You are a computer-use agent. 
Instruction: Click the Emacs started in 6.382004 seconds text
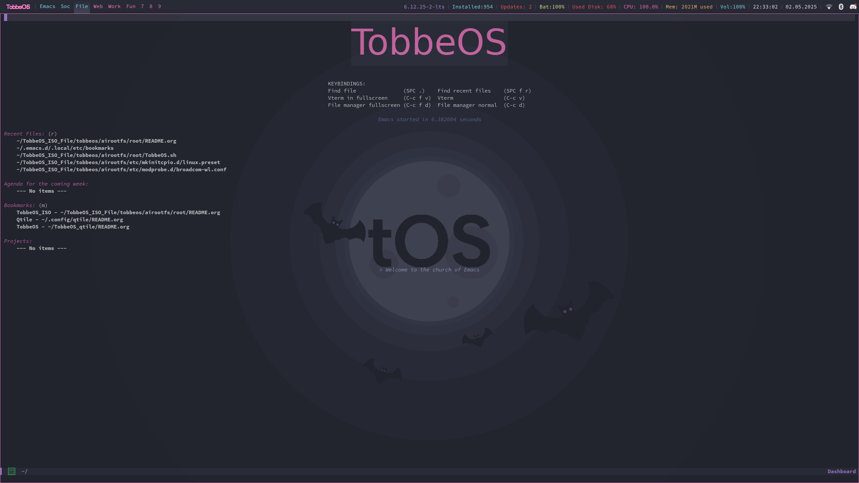tap(429, 119)
